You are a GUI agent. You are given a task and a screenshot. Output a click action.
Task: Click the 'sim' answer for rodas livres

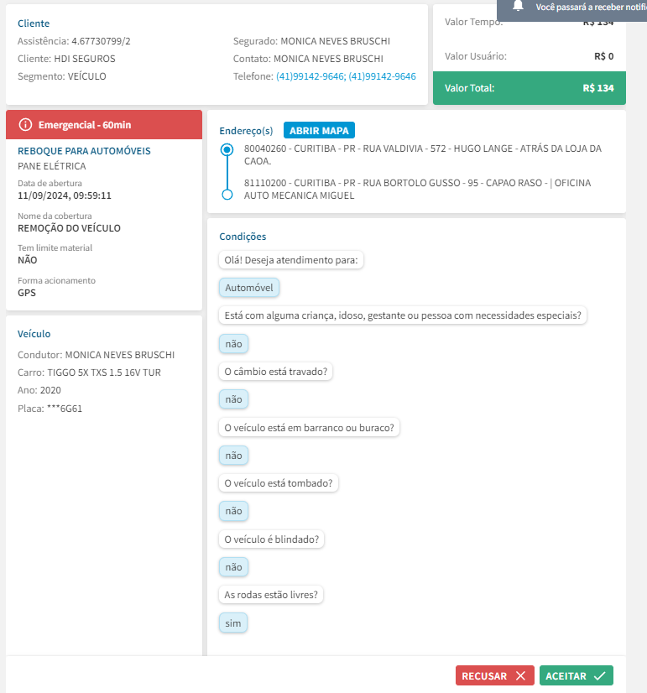coord(233,623)
